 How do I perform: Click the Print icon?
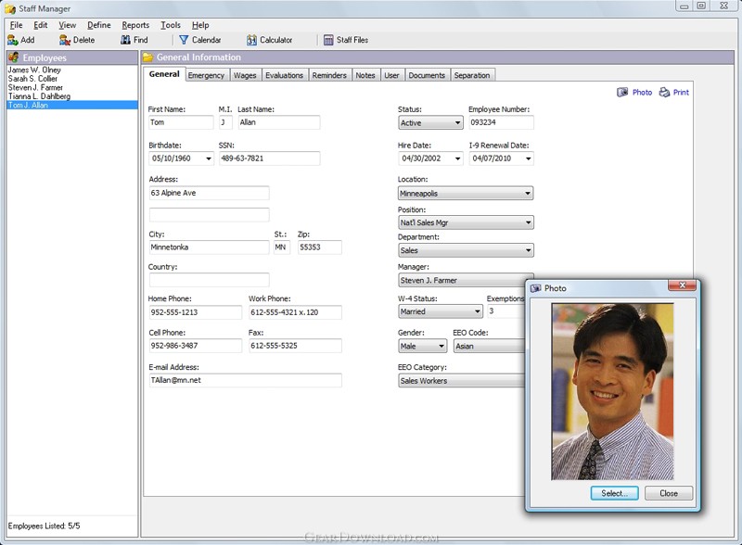(665, 93)
